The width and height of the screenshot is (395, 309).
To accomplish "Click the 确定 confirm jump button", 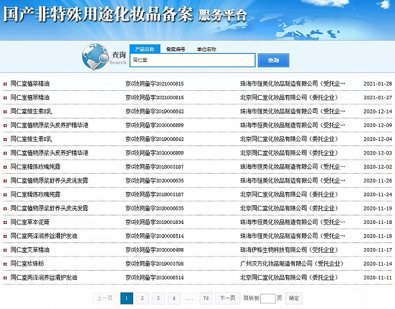I will [294, 298].
